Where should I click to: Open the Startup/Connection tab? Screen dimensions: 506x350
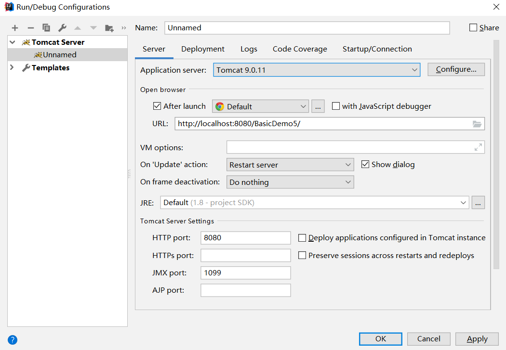click(x=377, y=49)
